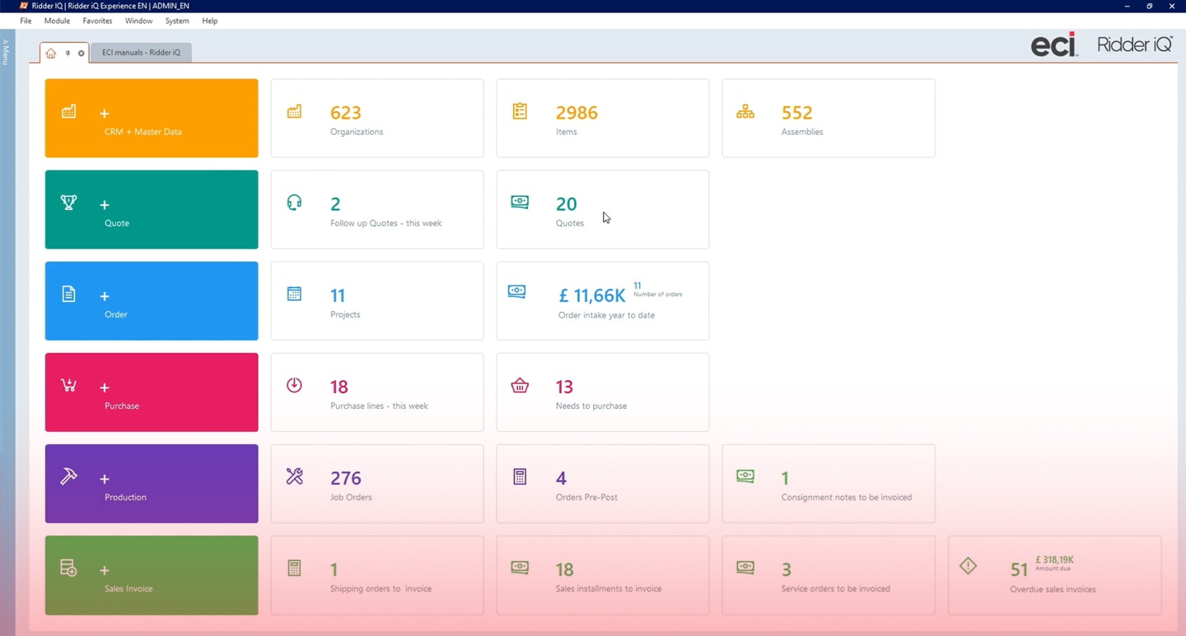1186x636 pixels.
Task: Click the Organizations card factory icon
Action: tap(294, 111)
